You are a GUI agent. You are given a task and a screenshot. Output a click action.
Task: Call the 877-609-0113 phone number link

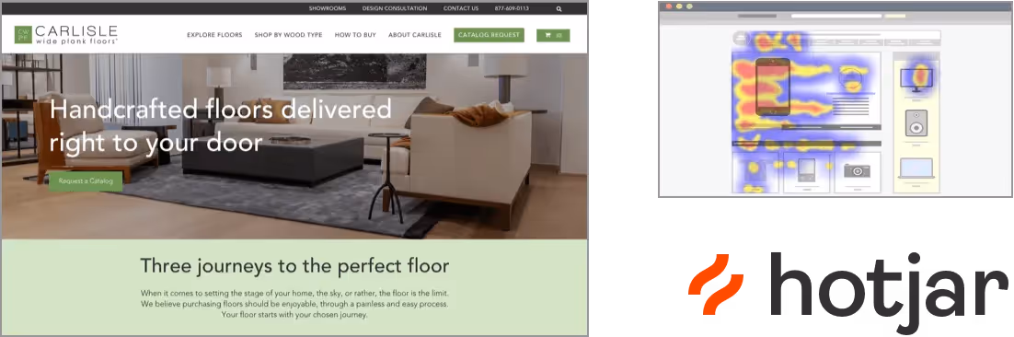pyautogui.click(x=512, y=9)
